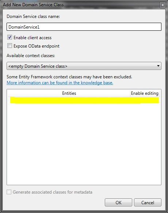The height and width of the screenshot is (213, 168).
Task: Dismiss the dialog with Cancel button
Action: pos(148,202)
